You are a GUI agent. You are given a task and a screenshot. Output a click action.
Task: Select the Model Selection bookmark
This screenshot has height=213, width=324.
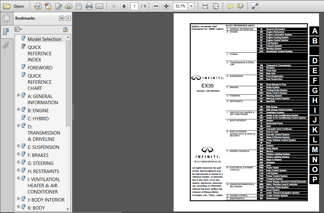click(x=44, y=39)
